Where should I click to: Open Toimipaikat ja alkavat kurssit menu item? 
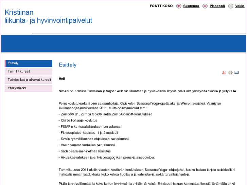28,80
